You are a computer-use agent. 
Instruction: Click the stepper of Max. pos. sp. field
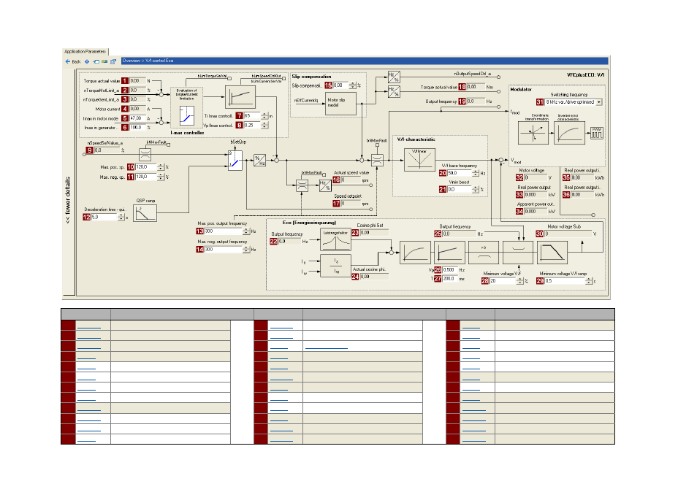point(161,167)
